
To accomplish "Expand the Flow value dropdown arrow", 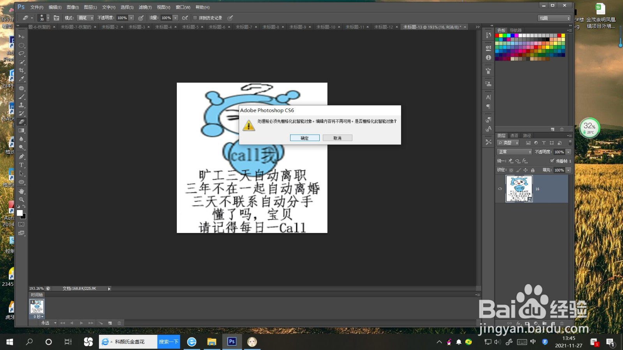I will click(x=176, y=18).
